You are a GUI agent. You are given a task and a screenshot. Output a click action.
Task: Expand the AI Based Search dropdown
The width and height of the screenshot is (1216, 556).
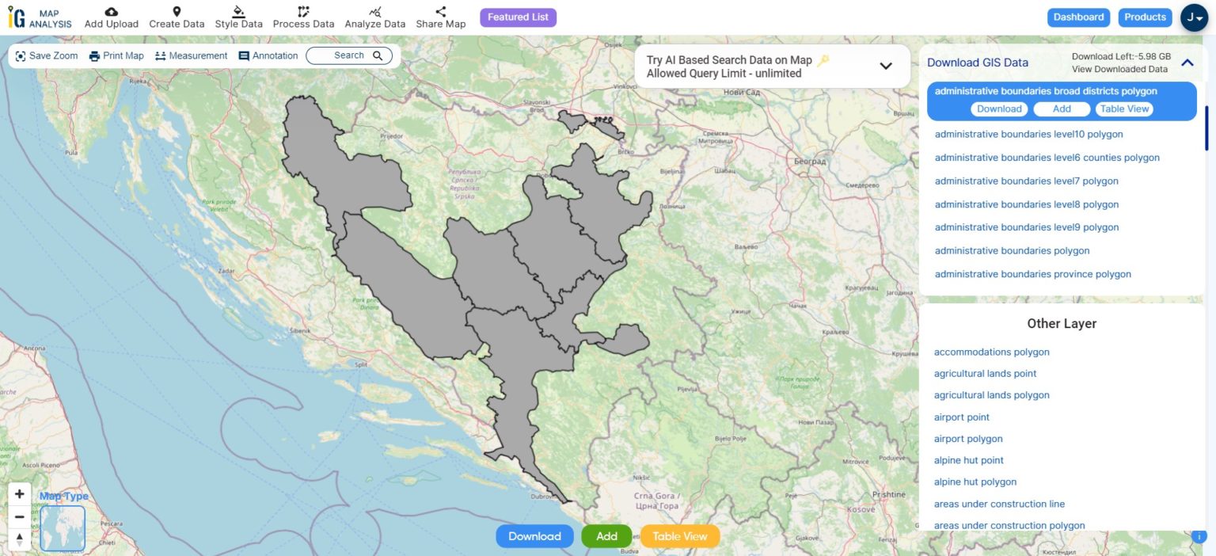pyautogui.click(x=885, y=67)
